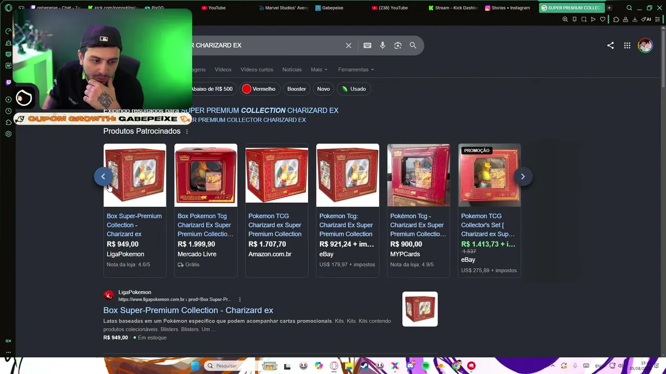The width and height of the screenshot is (666, 374).
Task: Switch to the Stories • Instagram browser tab
Action: point(507,8)
